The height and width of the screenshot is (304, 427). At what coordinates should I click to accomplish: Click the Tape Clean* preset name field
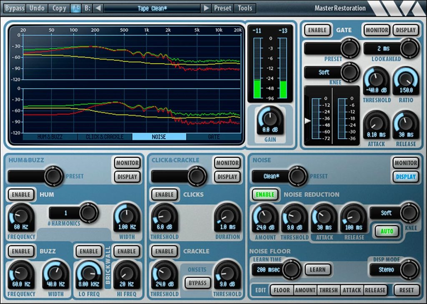pos(152,8)
